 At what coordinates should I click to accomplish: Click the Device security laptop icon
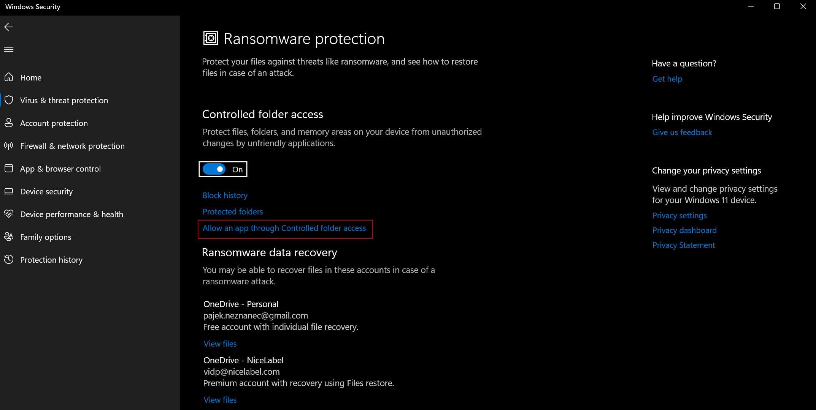(x=9, y=191)
